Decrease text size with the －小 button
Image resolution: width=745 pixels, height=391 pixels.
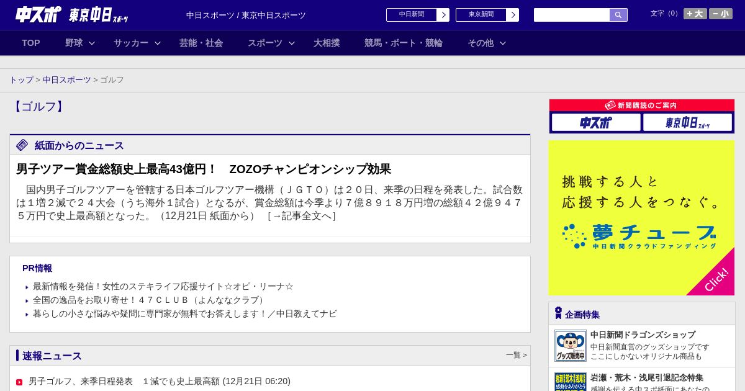click(x=721, y=14)
